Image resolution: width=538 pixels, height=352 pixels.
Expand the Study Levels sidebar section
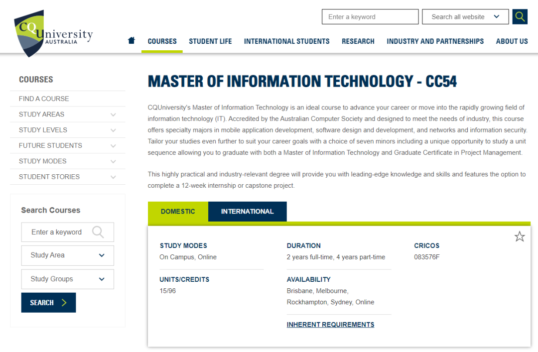tap(113, 130)
